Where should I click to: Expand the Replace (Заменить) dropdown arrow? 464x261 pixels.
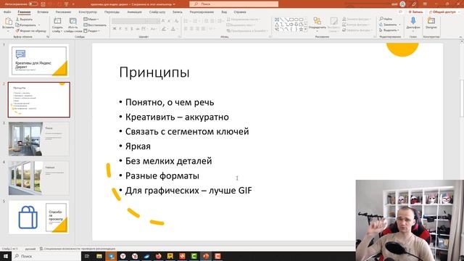[399, 25]
